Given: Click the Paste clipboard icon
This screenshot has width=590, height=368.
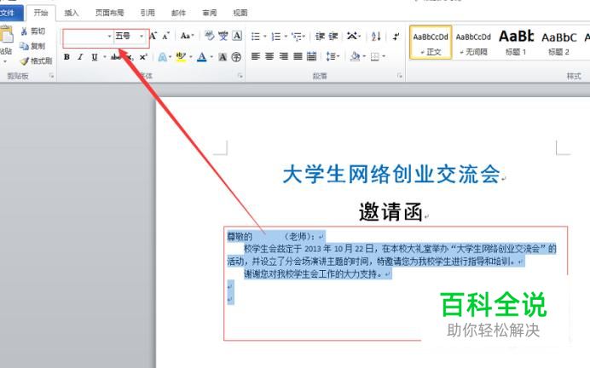Looking at the screenshot, I should coord(6,34).
